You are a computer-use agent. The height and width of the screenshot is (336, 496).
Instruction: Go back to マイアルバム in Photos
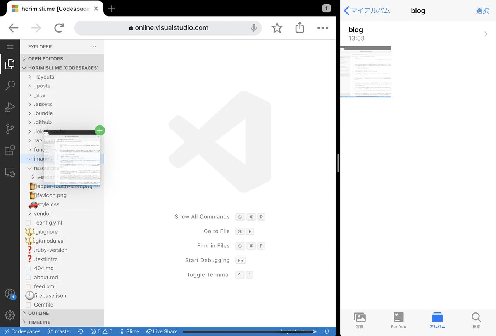coord(367,10)
